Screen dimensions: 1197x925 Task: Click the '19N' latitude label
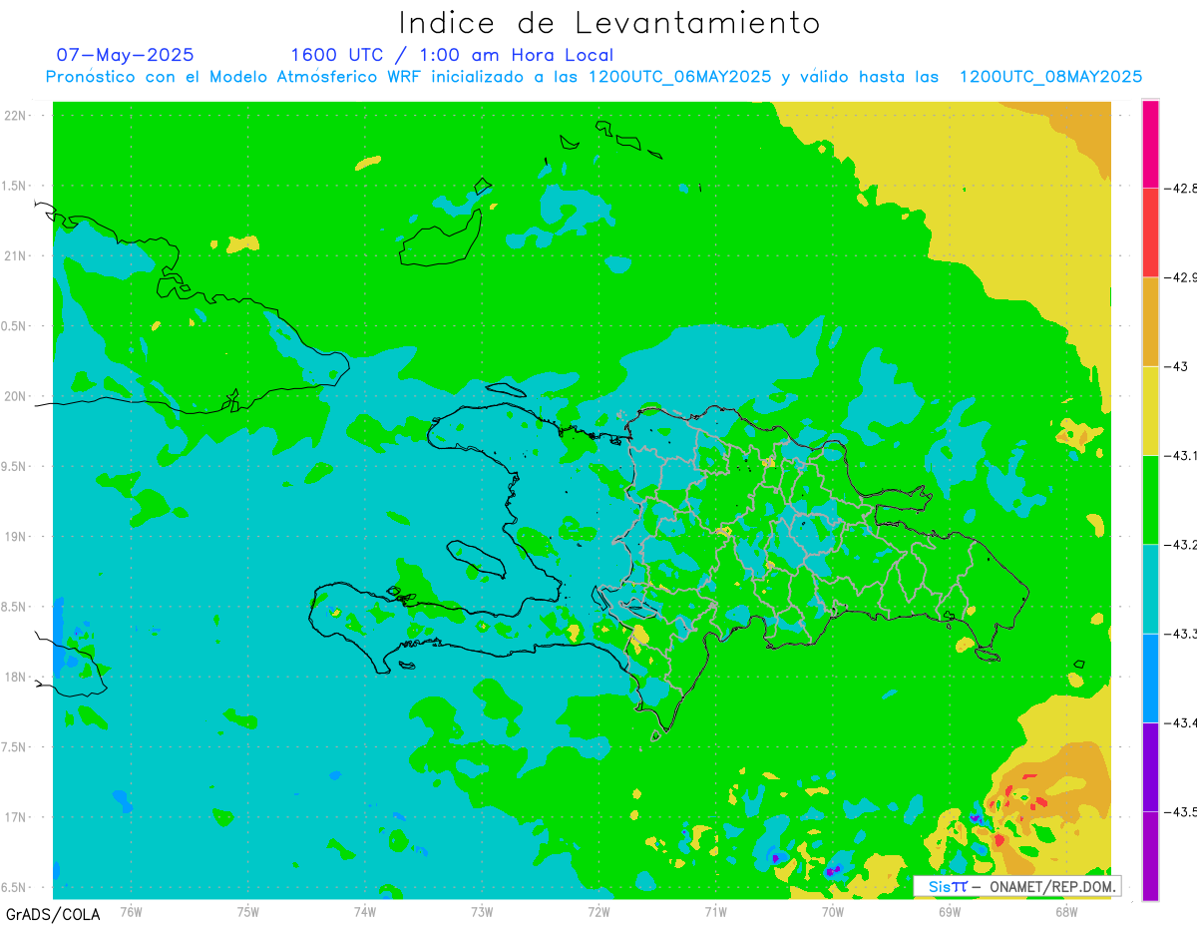tap(16, 536)
